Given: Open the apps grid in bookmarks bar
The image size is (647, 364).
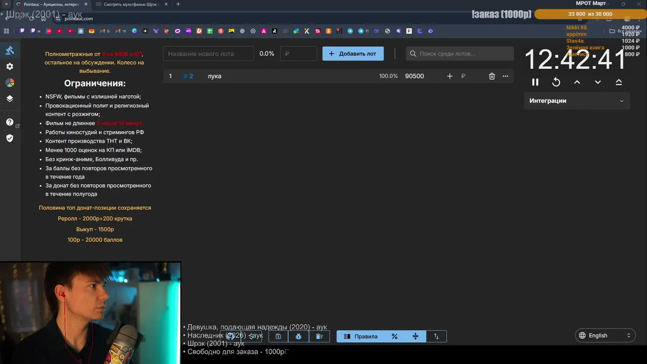Looking at the screenshot, I should (x=7, y=31).
